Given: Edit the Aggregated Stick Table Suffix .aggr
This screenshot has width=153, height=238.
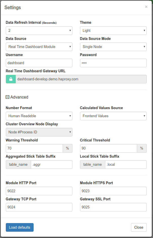Looking at the screenshot, I should [52, 164].
